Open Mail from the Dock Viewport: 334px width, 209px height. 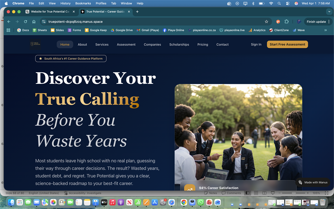pos(36,202)
